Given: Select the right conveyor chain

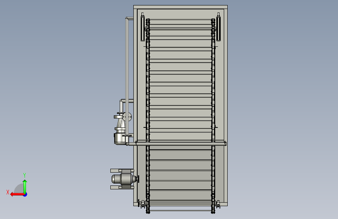Looking at the screenshot, I should pyautogui.click(x=213, y=116).
